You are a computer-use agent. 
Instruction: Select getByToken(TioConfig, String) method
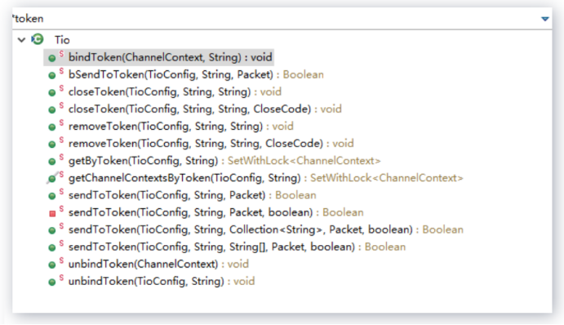point(224,161)
